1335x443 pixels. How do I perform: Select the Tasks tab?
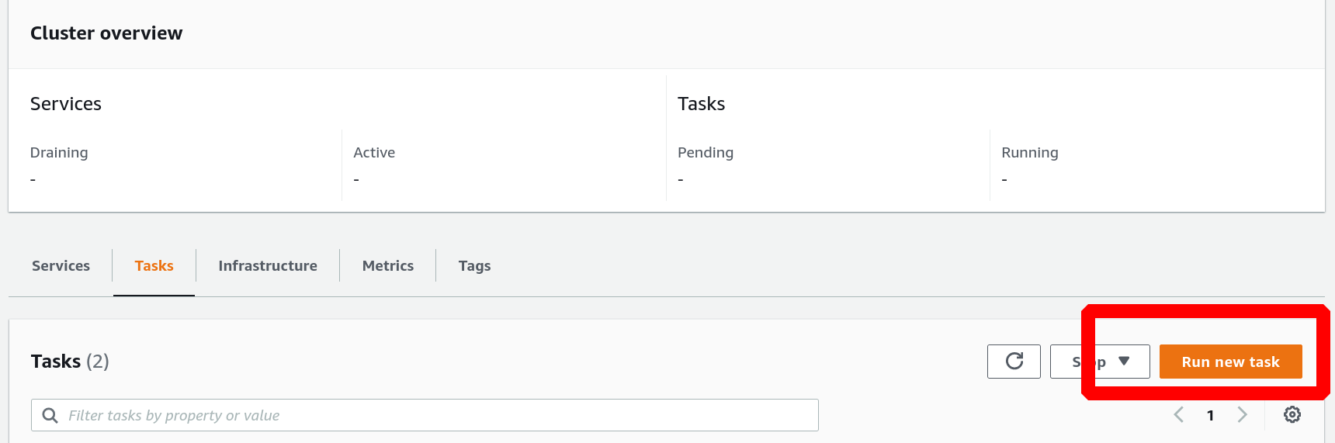click(x=154, y=266)
